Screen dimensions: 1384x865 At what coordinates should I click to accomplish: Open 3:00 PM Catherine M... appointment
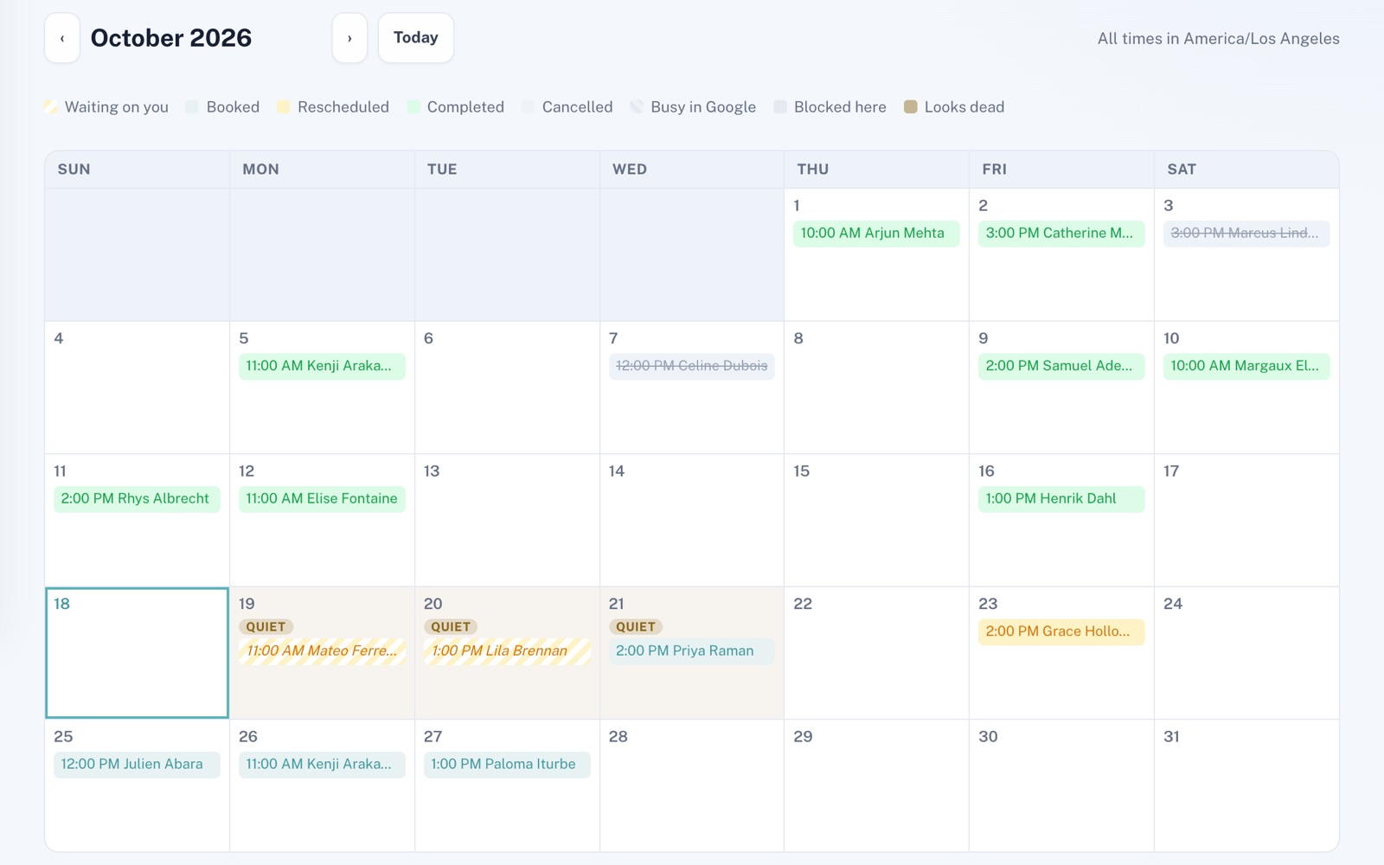[x=1061, y=234]
